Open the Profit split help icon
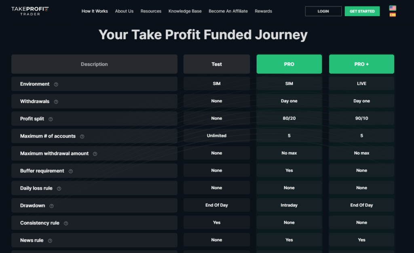This screenshot has height=253, width=414. pos(51,119)
